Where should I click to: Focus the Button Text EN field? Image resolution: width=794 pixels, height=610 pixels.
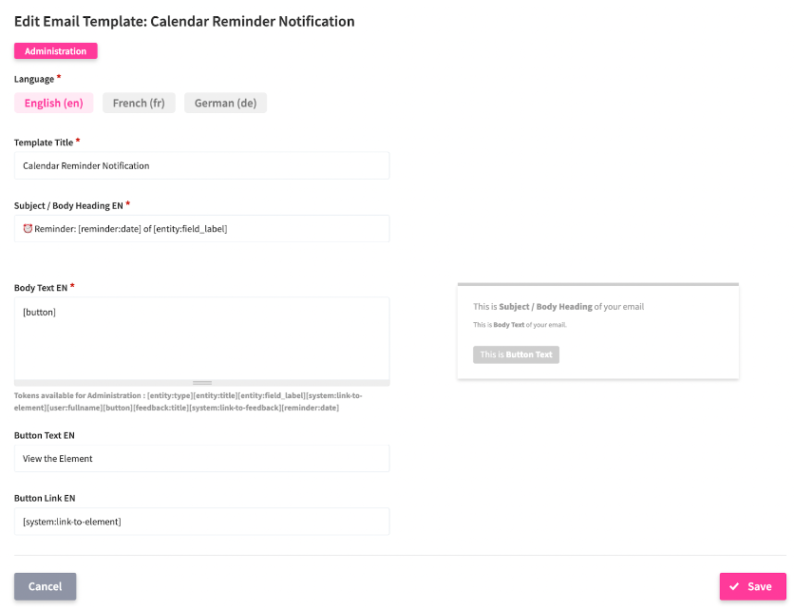pos(201,458)
